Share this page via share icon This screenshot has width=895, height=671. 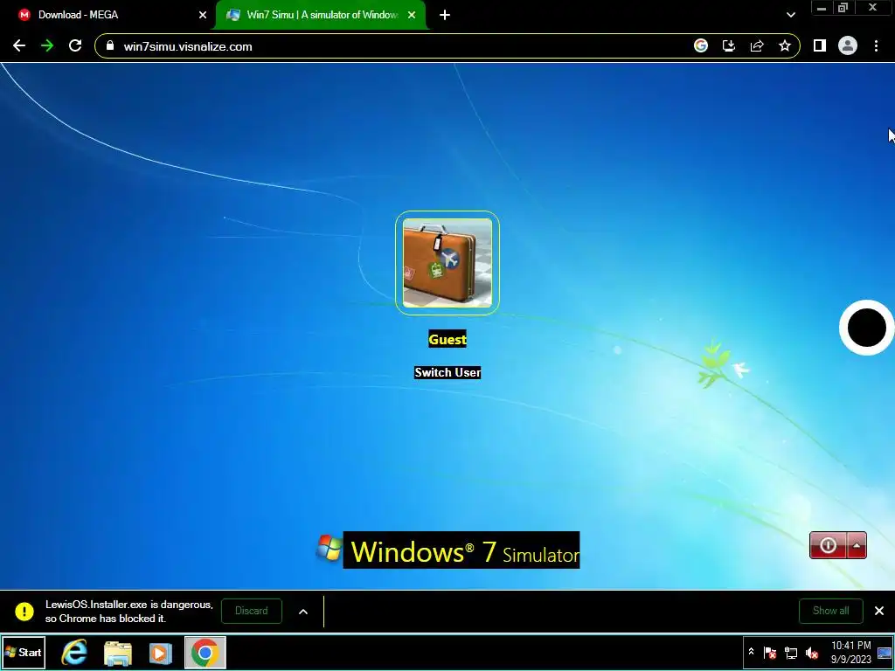coord(757,46)
